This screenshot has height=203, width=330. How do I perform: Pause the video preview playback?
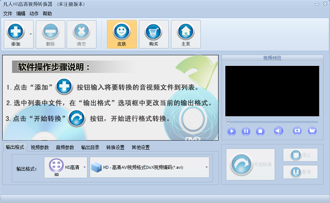click(x=246, y=131)
